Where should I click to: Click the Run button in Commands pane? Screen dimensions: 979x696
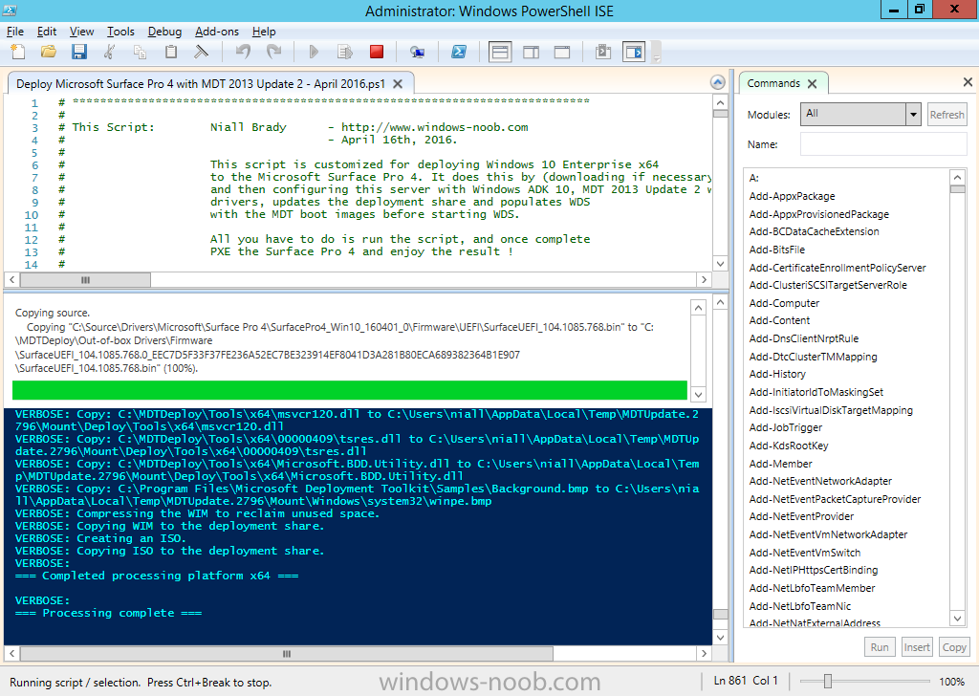(x=880, y=647)
